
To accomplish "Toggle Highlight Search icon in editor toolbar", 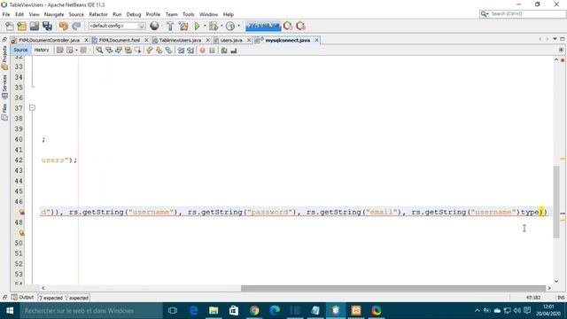I will [128, 51].
